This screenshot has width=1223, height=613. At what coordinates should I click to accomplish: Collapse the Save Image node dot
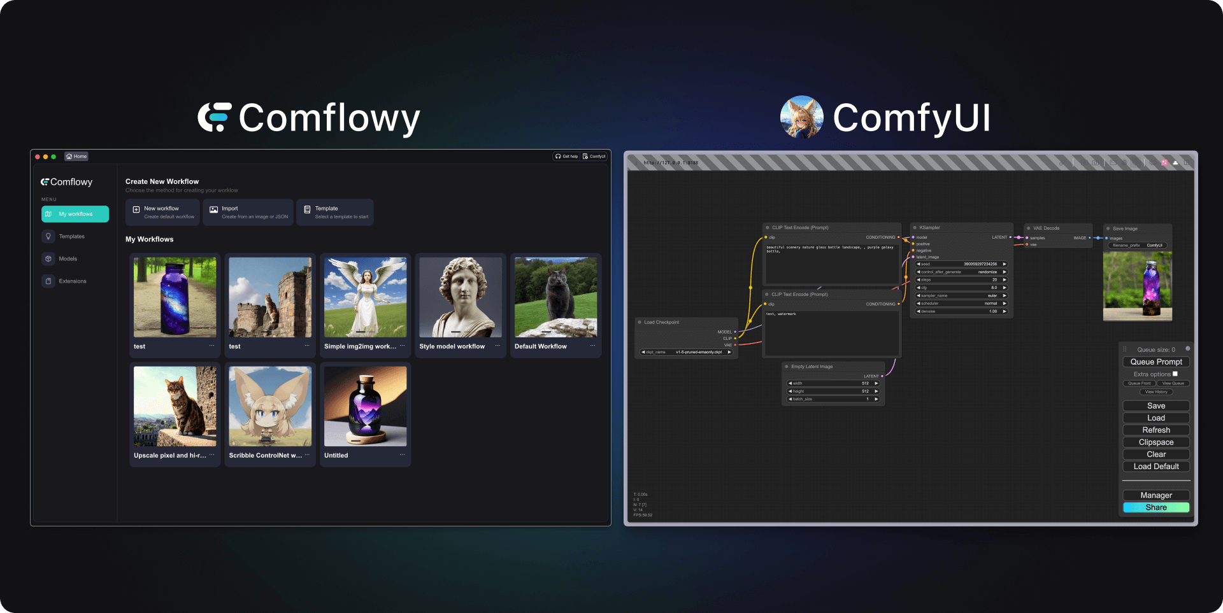tap(1108, 229)
